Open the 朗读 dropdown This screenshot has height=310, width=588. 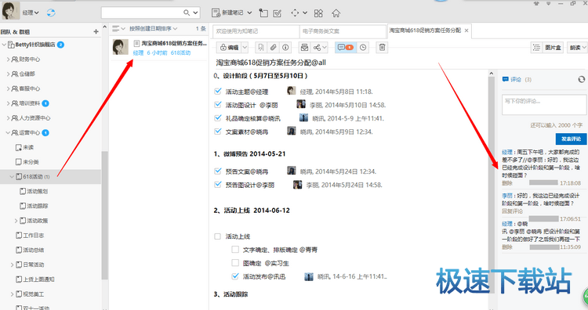pos(577,48)
